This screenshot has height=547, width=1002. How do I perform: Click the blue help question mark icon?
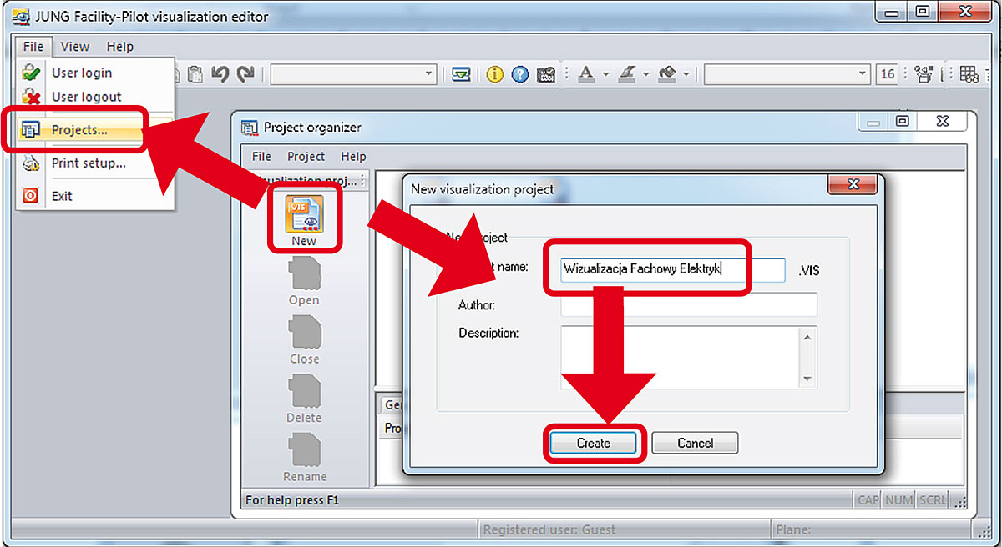pyautogui.click(x=520, y=74)
